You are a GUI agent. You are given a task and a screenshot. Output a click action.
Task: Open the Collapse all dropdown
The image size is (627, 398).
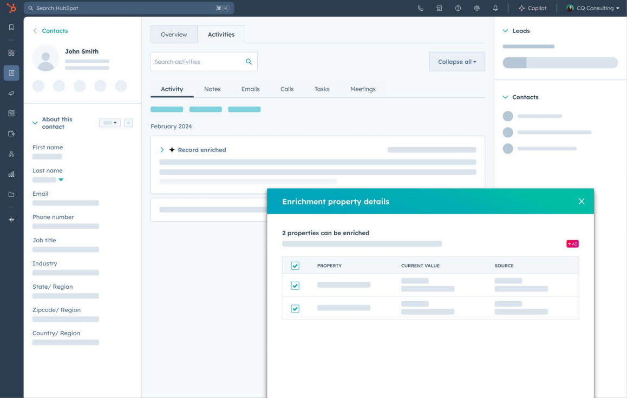click(457, 62)
